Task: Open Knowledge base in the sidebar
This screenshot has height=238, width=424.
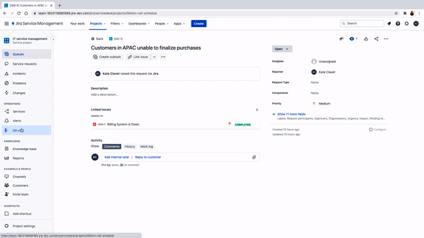Action: [x=26, y=149]
